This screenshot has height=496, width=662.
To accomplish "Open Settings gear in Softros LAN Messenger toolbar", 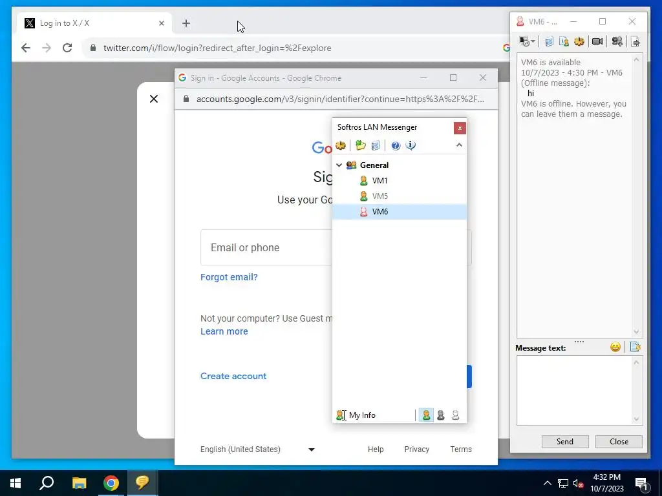I will tap(340, 145).
